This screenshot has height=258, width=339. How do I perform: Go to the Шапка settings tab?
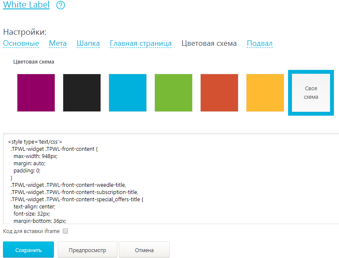(88, 43)
